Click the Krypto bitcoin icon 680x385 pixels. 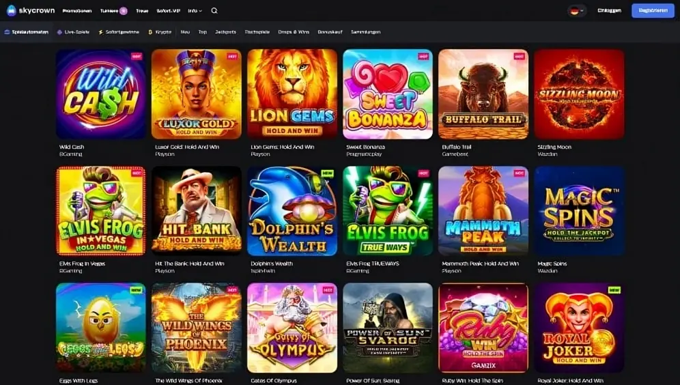pos(150,32)
